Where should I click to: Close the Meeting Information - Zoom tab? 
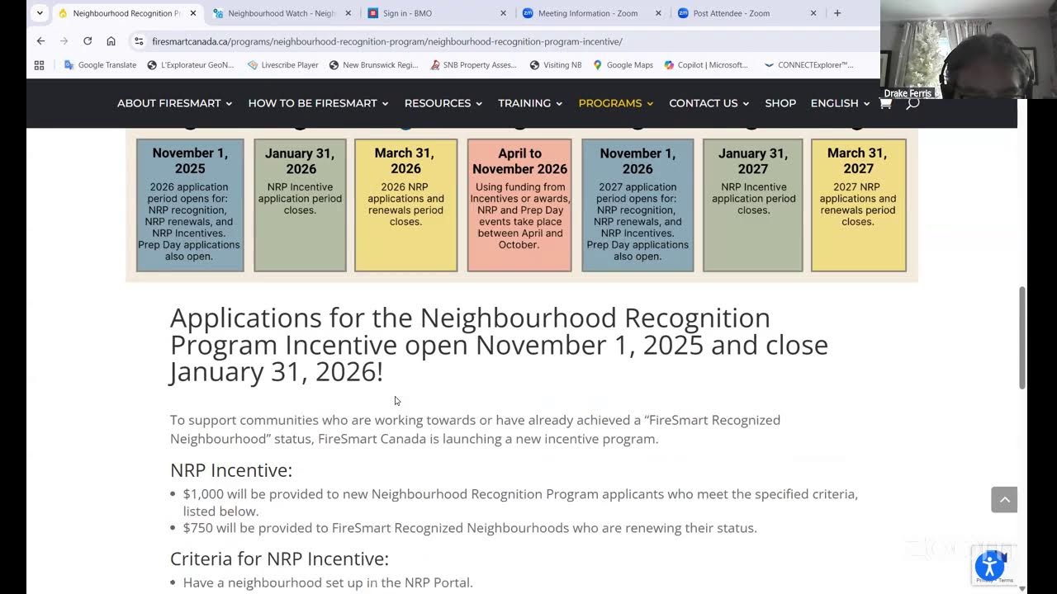(x=658, y=13)
